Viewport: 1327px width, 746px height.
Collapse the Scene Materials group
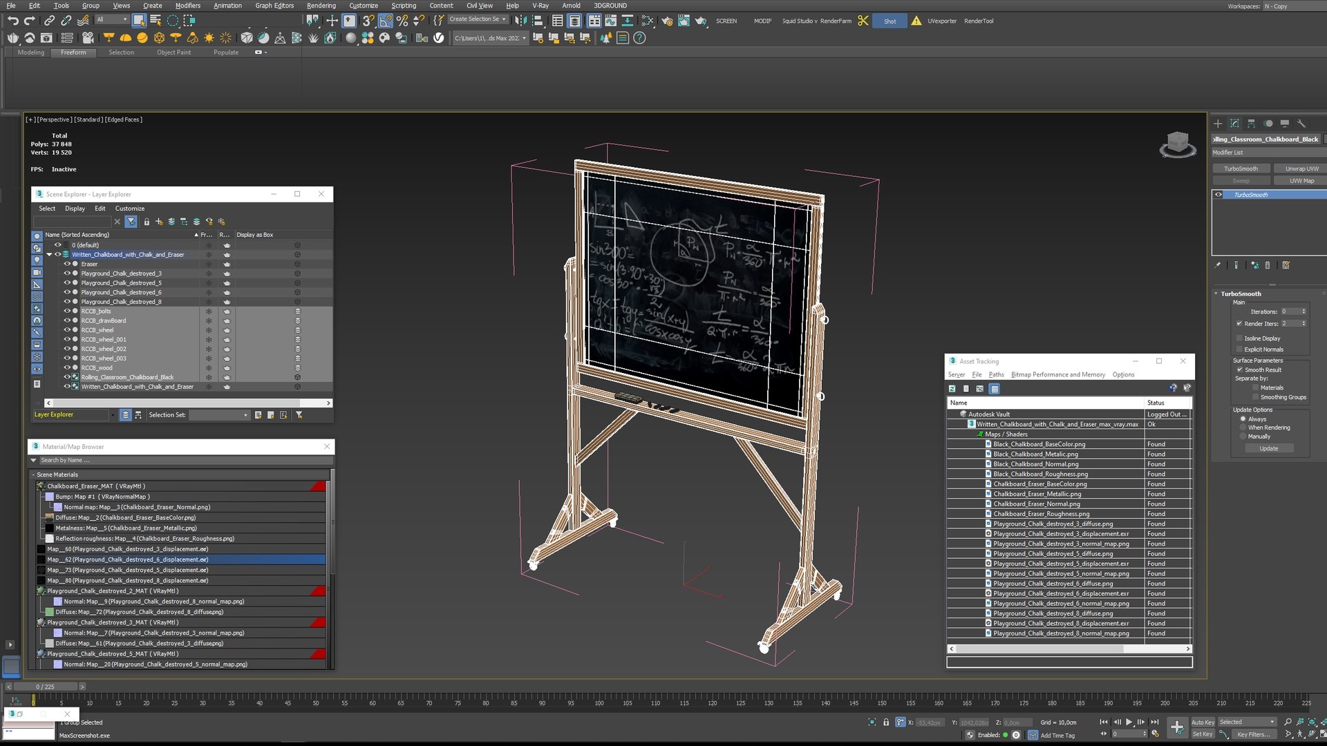click(x=32, y=475)
